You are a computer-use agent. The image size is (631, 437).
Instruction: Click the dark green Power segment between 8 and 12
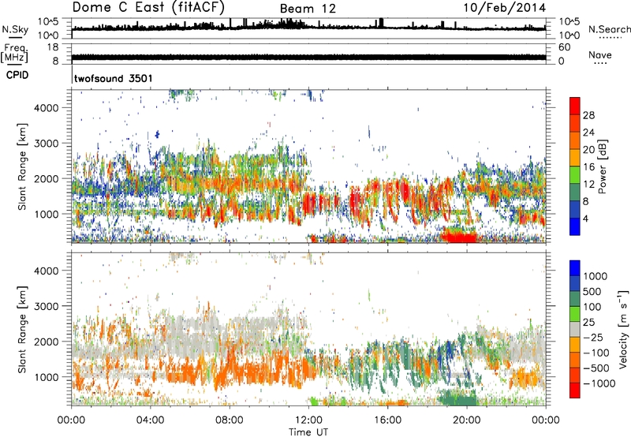click(x=575, y=192)
